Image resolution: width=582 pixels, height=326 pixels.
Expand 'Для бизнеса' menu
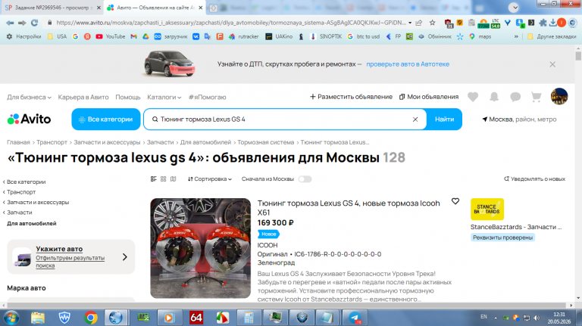tap(29, 97)
